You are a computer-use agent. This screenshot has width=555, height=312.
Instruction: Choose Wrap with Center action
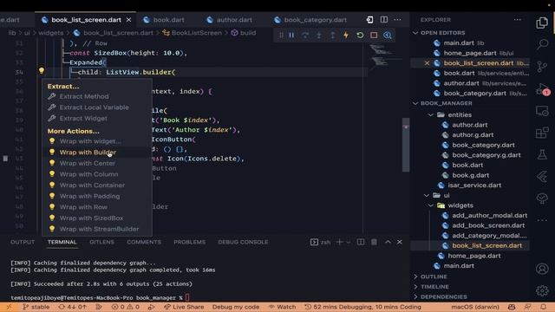(97, 163)
